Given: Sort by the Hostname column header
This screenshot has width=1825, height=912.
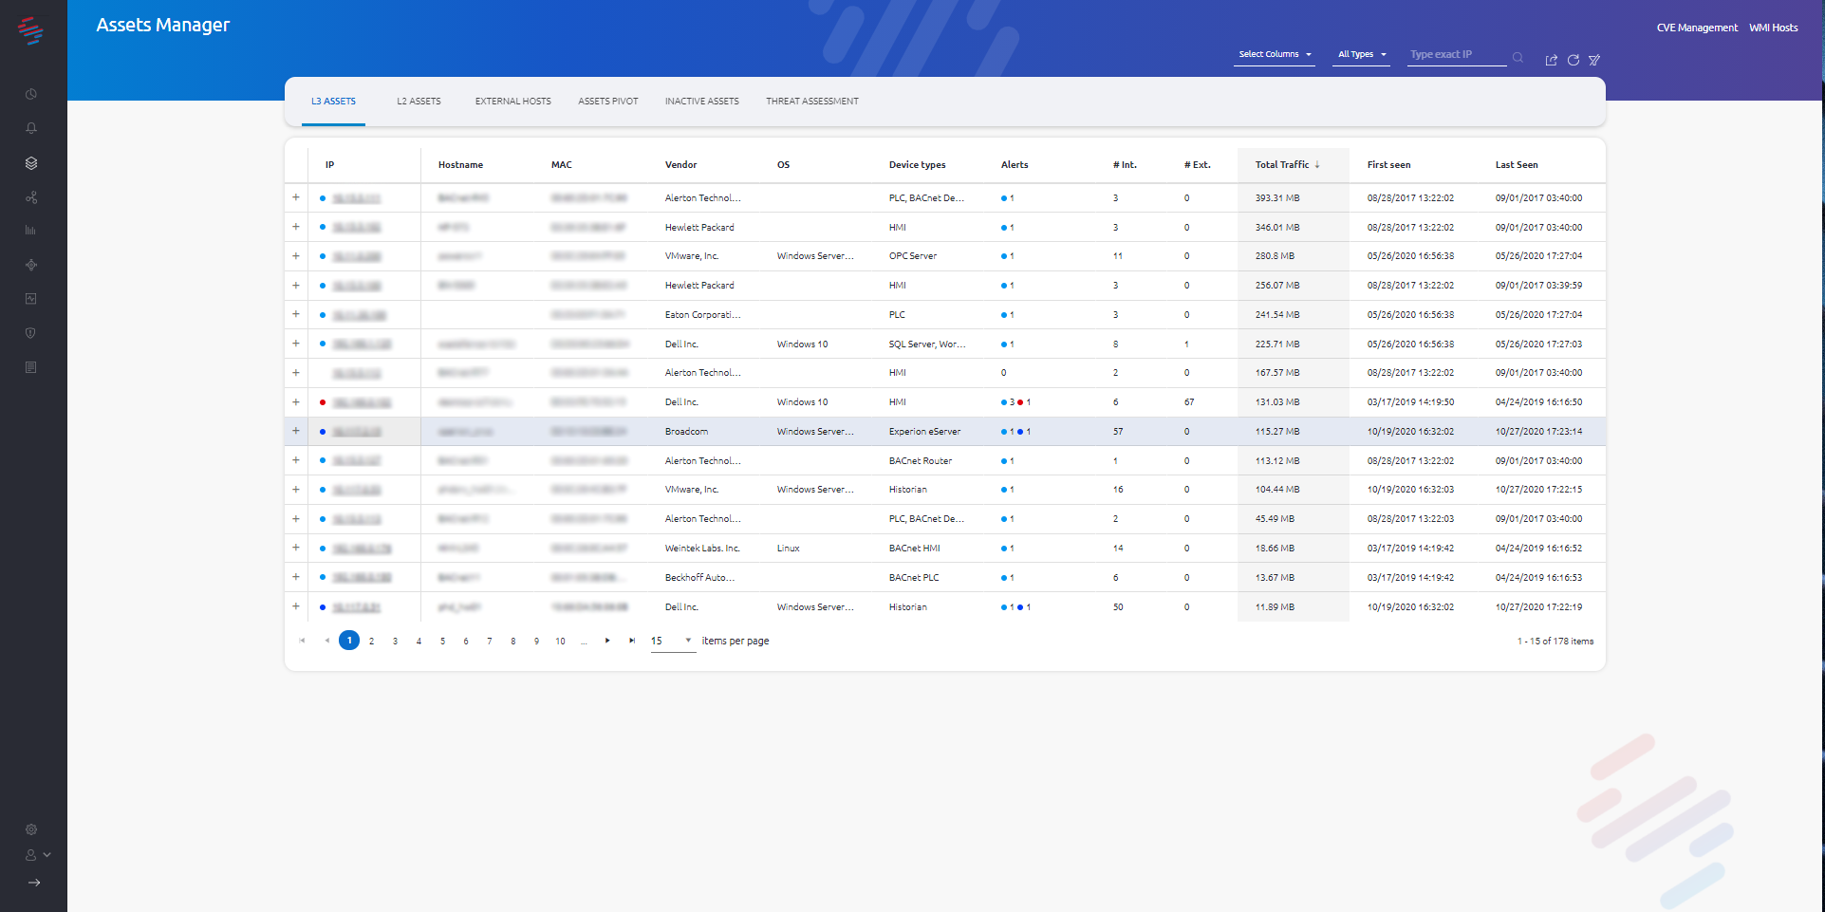Looking at the screenshot, I should 460,165.
